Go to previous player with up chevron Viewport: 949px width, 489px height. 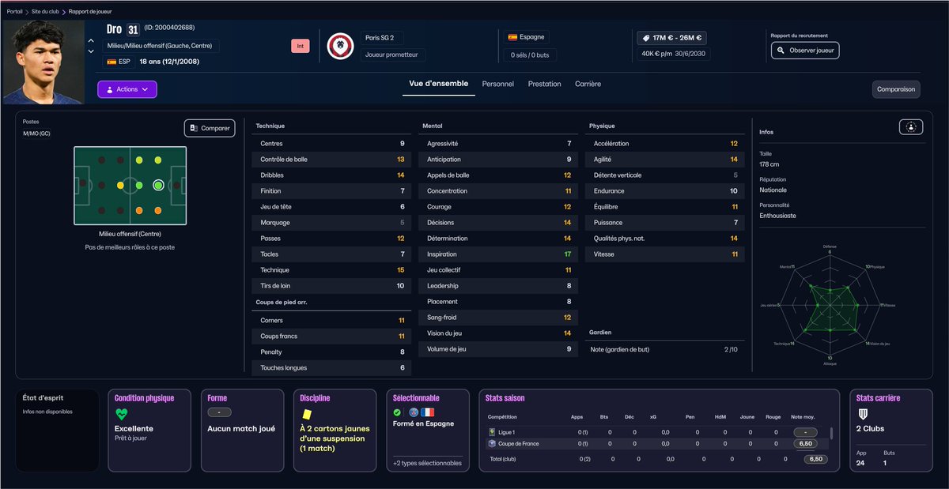point(91,41)
